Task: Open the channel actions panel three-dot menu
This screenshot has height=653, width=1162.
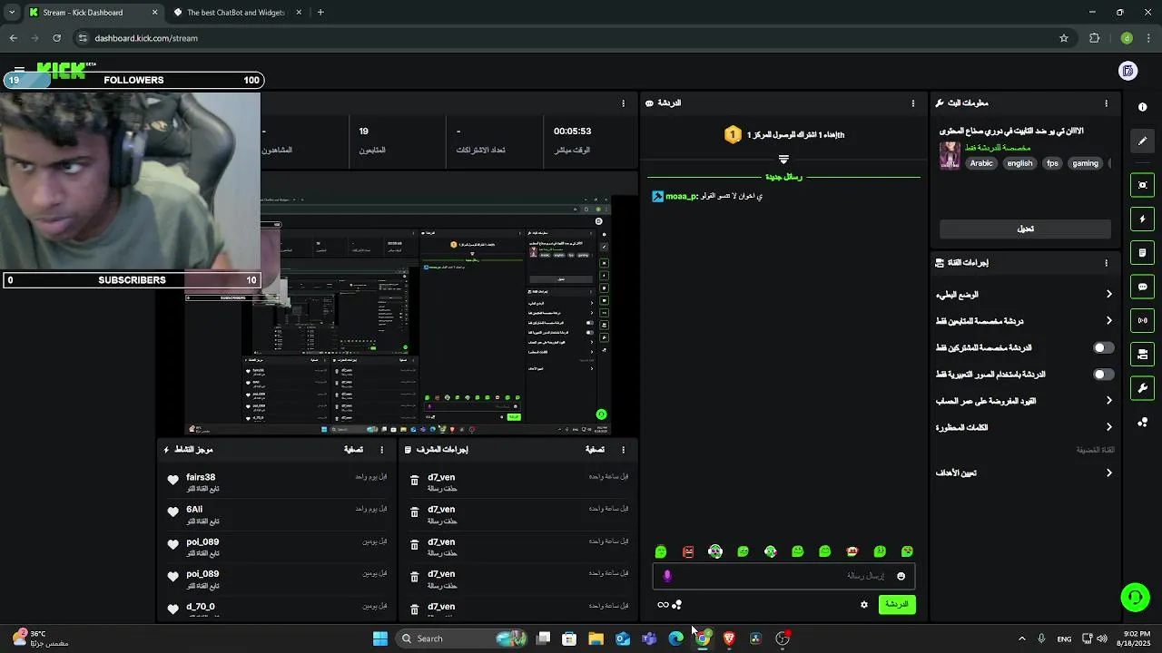Action: (x=1106, y=263)
